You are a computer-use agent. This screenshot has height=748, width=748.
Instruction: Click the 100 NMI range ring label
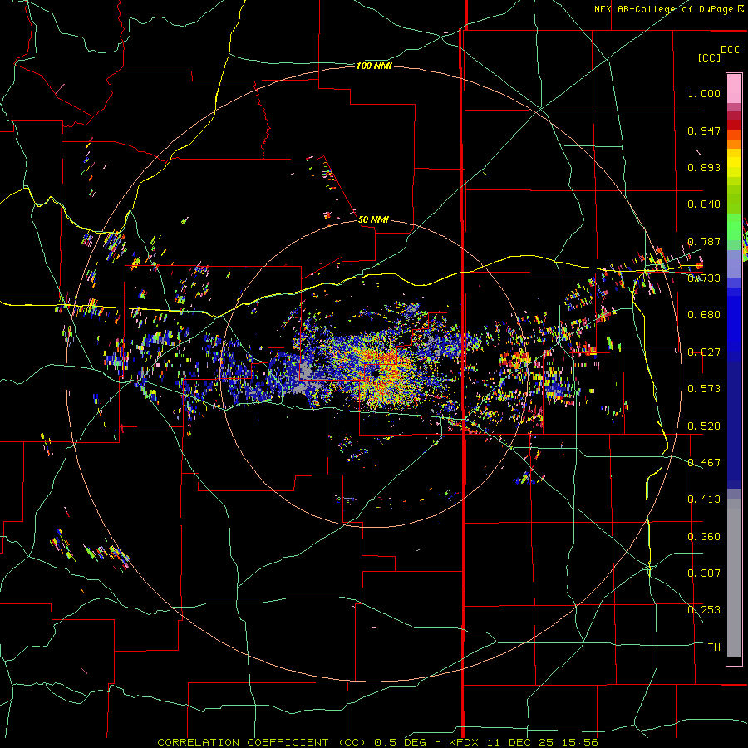pos(374,66)
